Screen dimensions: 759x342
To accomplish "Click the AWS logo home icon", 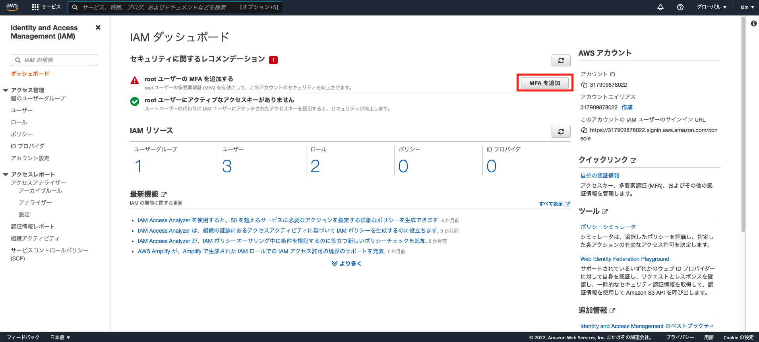I will [12, 7].
